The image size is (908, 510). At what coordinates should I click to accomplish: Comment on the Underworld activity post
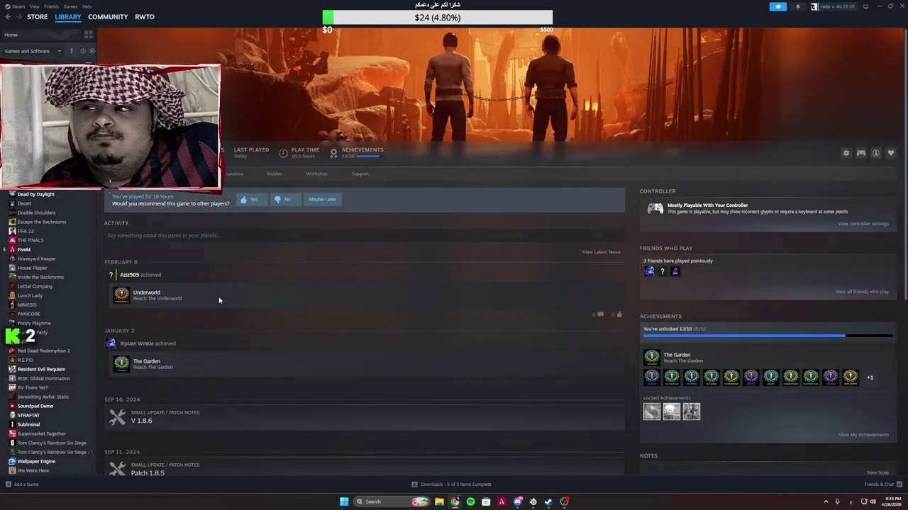click(x=599, y=314)
